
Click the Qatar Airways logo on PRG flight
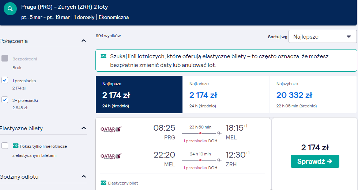[x=111, y=129]
